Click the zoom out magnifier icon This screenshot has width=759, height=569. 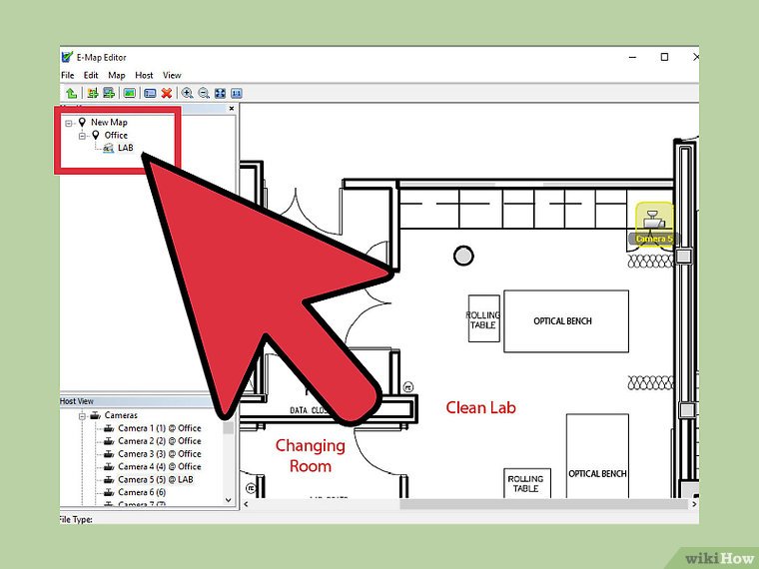[x=203, y=93]
